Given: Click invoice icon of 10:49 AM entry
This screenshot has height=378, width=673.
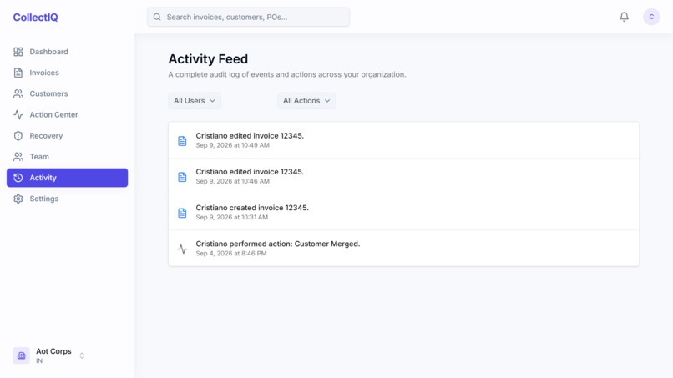Looking at the screenshot, I should point(182,141).
